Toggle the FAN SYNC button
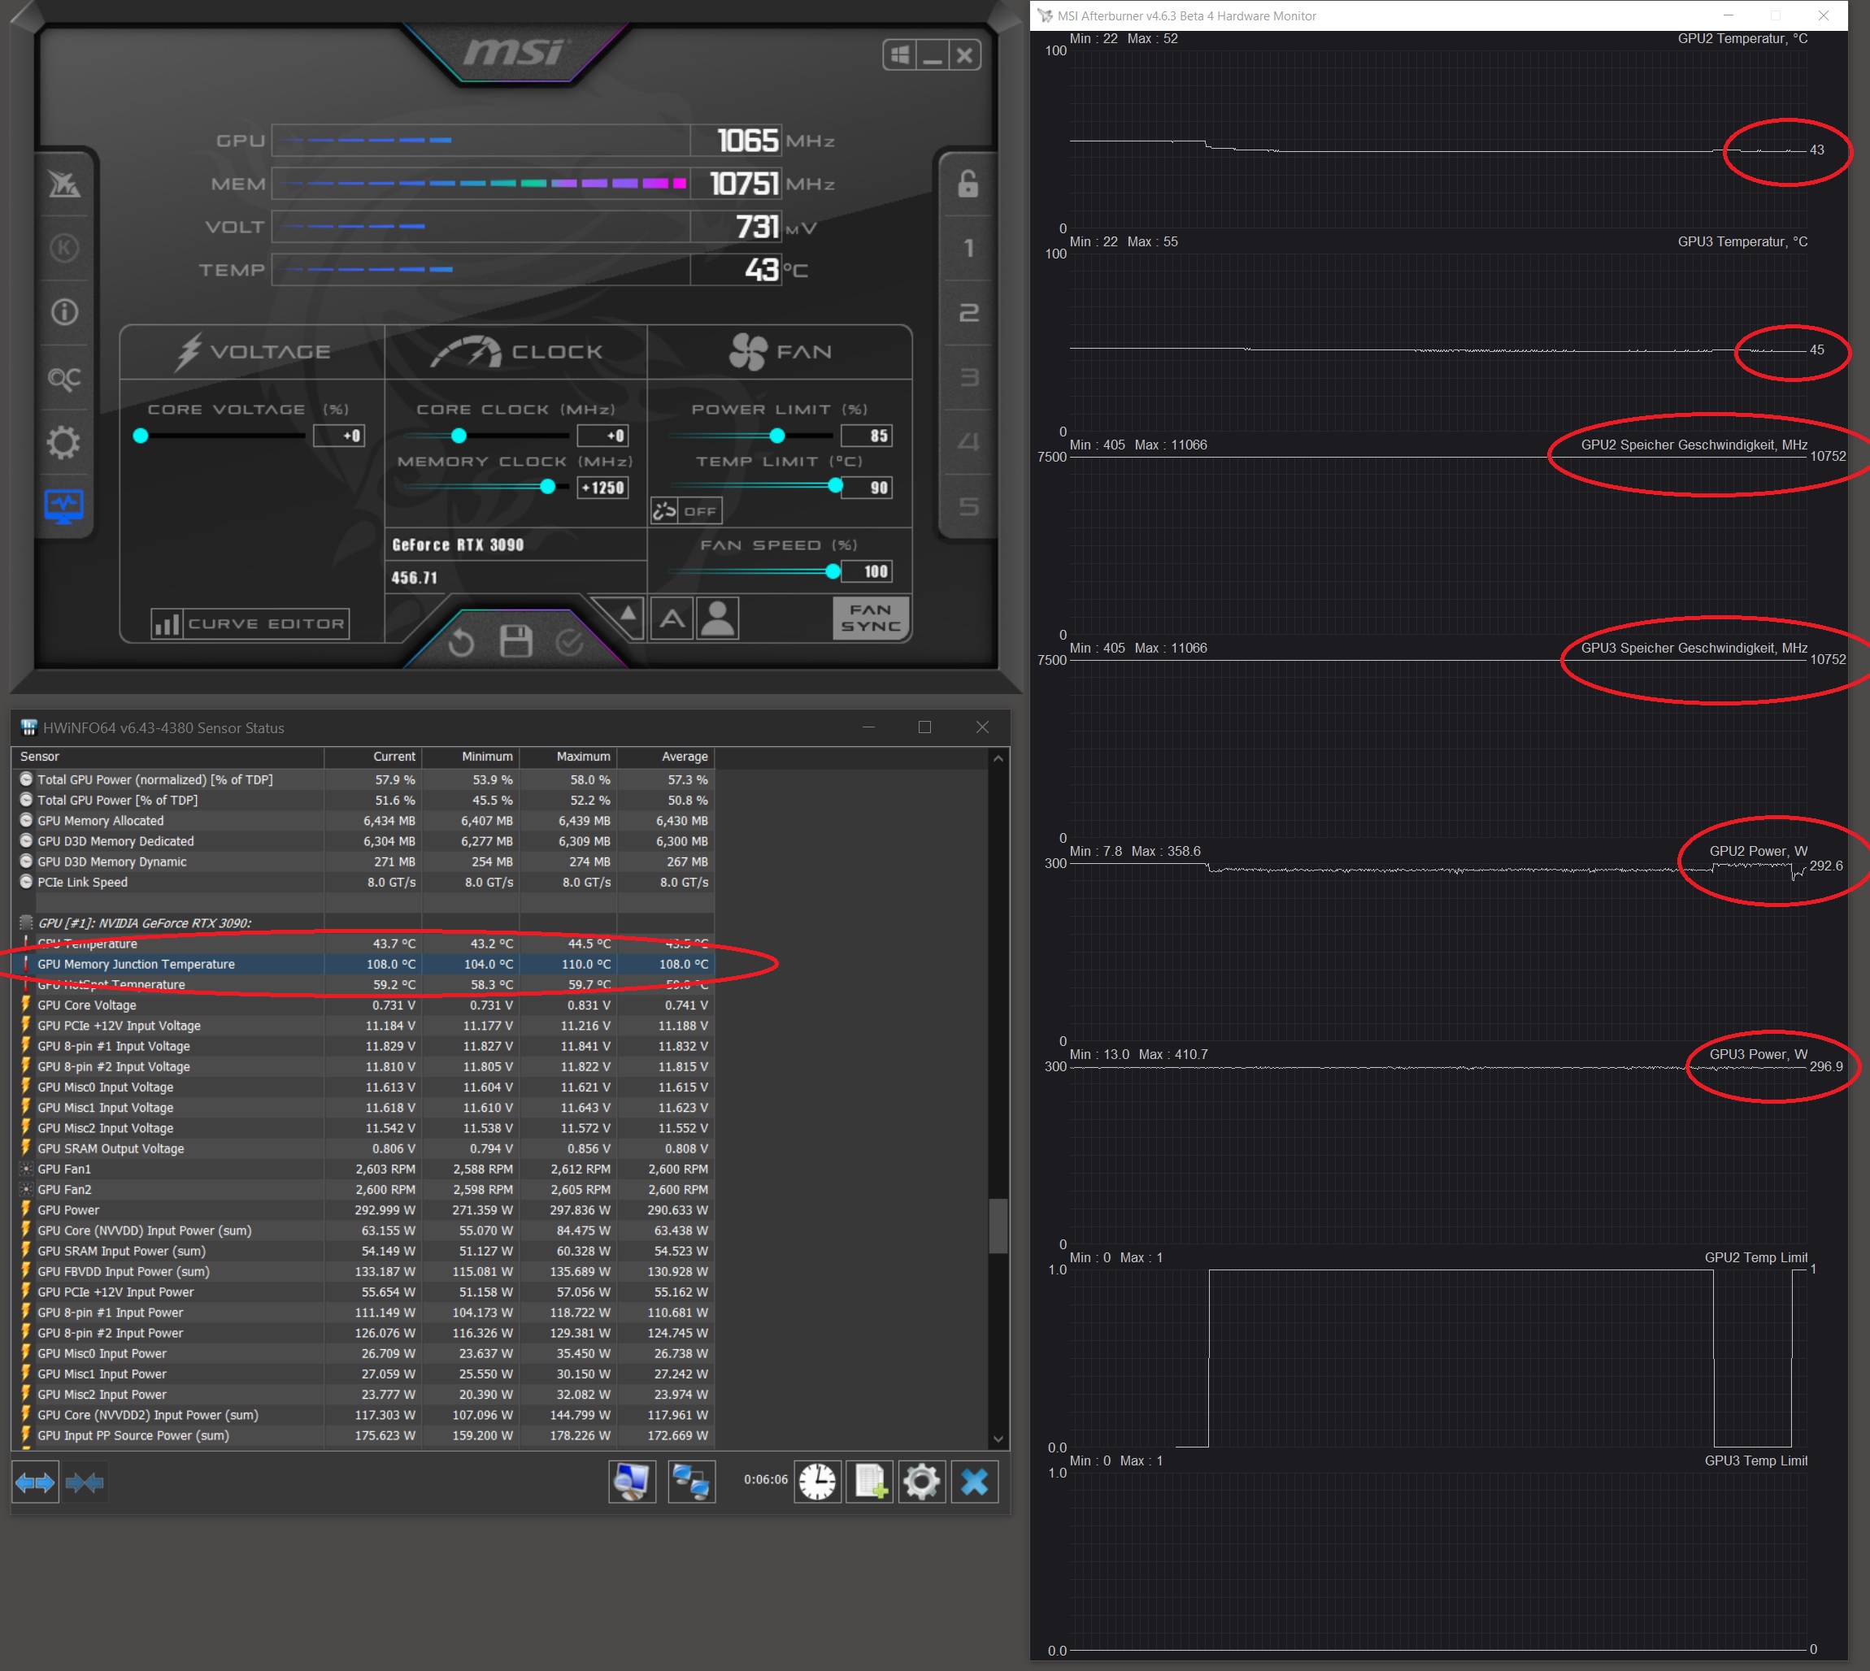 point(870,618)
